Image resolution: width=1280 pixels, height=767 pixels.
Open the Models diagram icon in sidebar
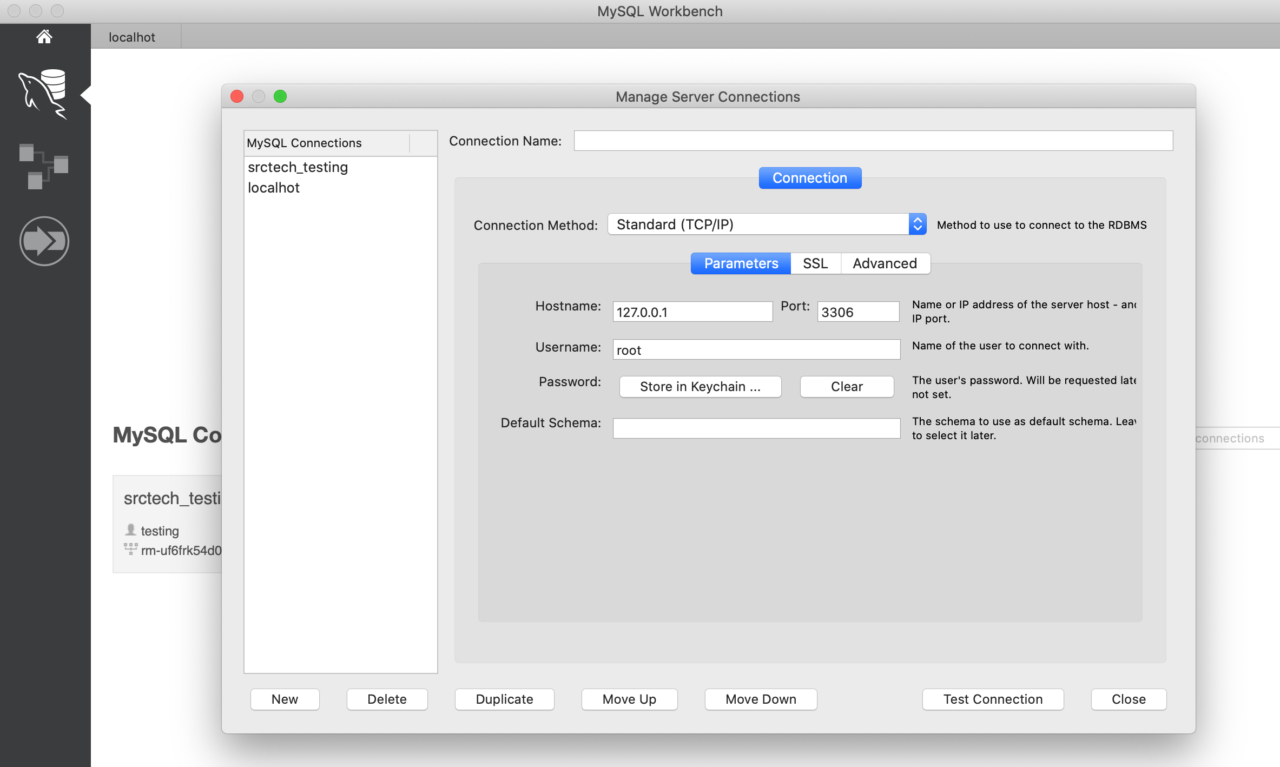coord(43,166)
